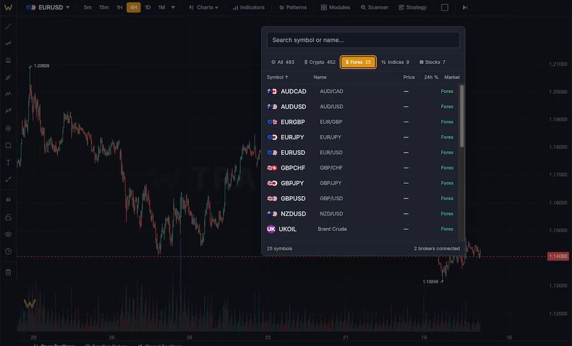Select the wave pattern tool
572x346 pixels.
[8, 110]
